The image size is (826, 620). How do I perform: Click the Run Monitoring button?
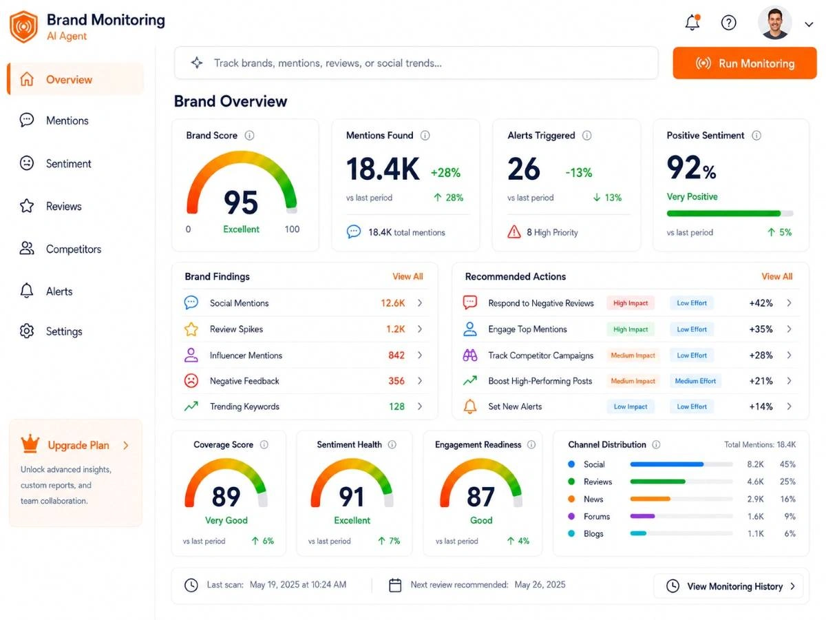pyautogui.click(x=745, y=63)
